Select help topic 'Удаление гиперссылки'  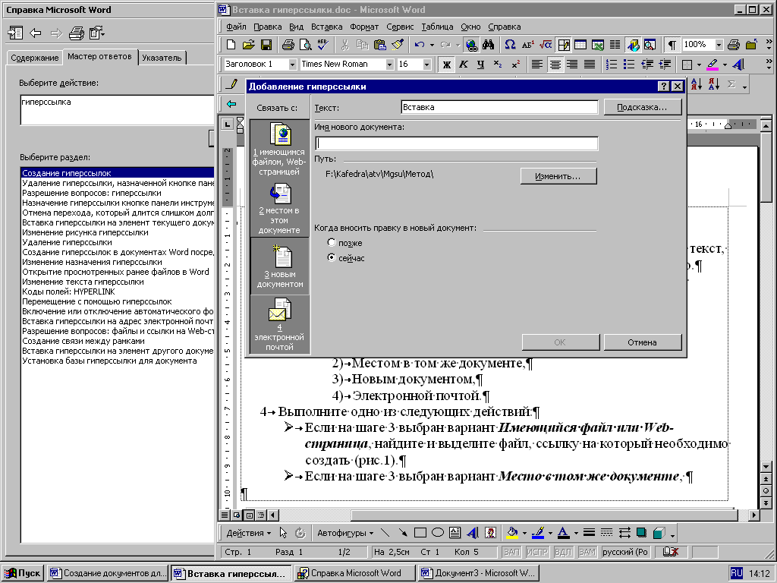point(67,242)
